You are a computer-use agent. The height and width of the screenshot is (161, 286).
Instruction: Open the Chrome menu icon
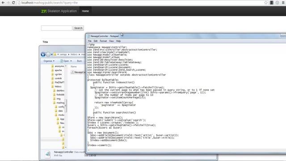283,3
